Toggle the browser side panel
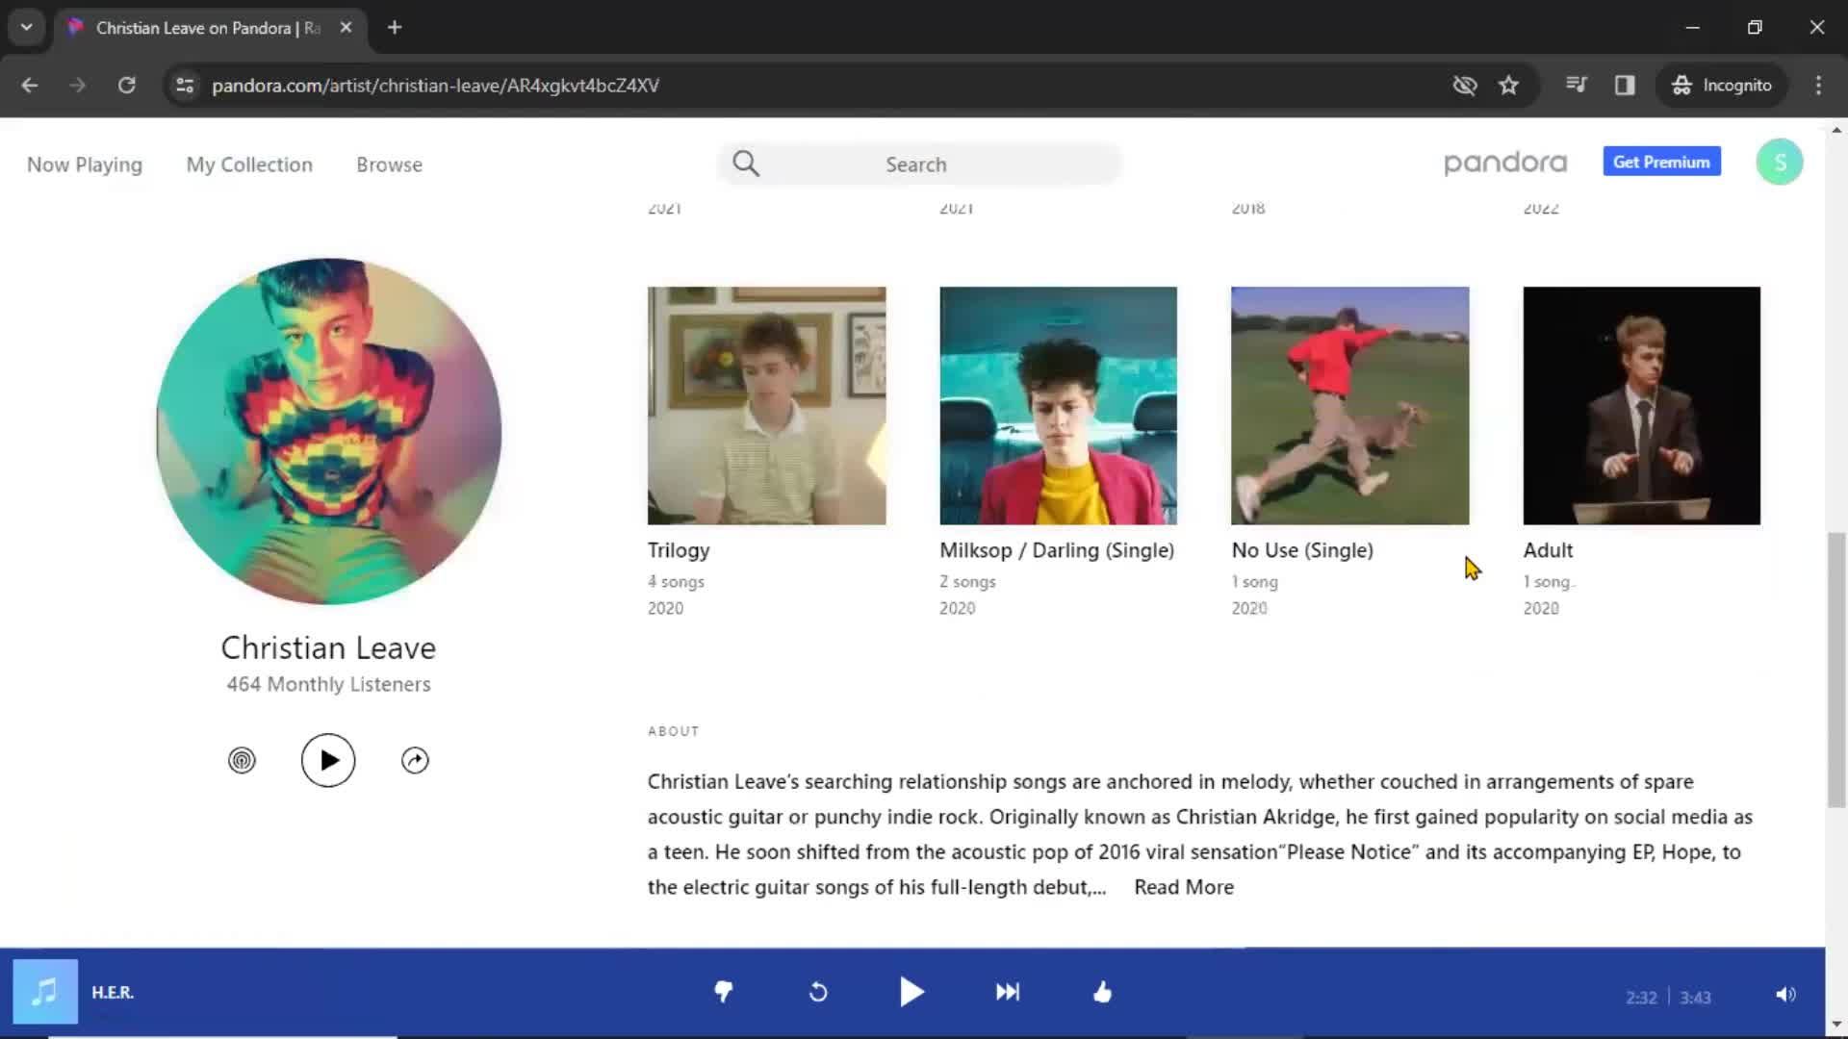 coord(1625,86)
